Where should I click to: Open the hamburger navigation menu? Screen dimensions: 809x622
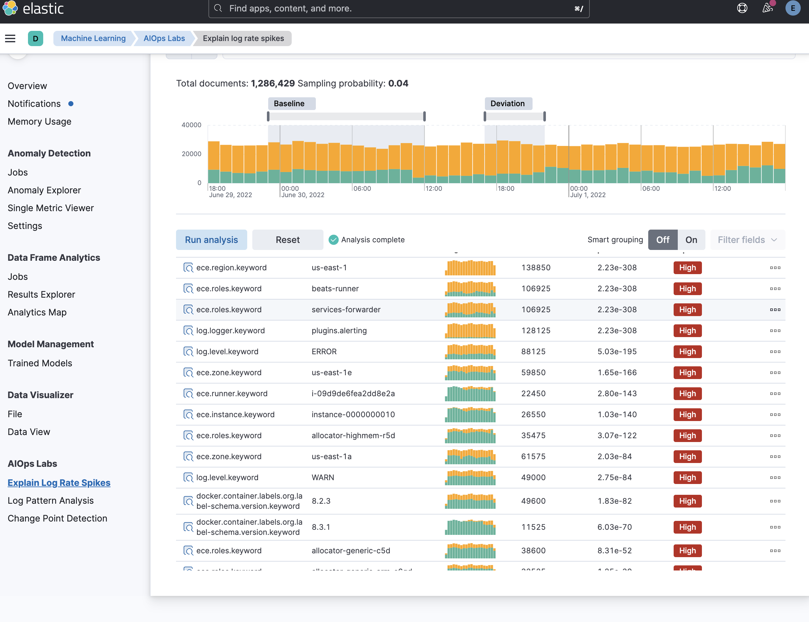[x=10, y=38]
